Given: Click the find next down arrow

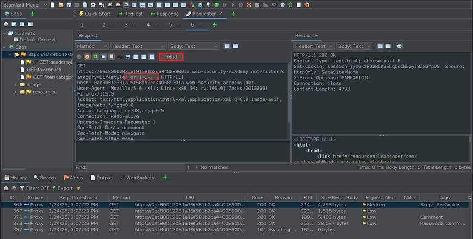Looking at the screenshot, I should pos(196,167).
